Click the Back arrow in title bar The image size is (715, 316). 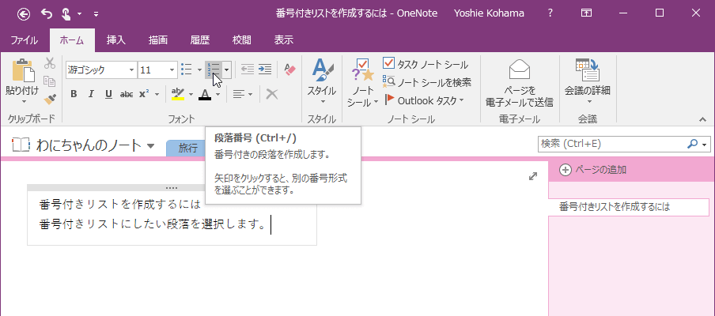pos(24,13)
